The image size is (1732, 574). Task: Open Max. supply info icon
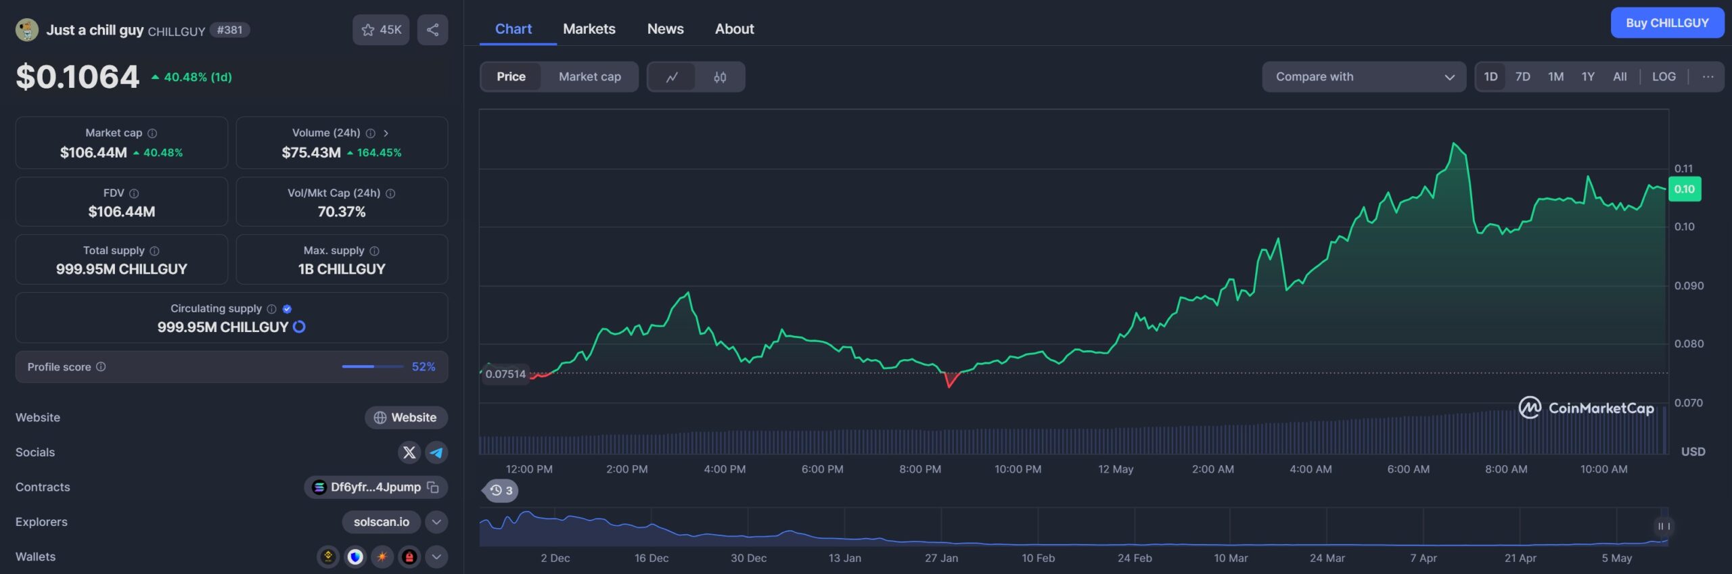pyautogui.click(x=374, y=251)
